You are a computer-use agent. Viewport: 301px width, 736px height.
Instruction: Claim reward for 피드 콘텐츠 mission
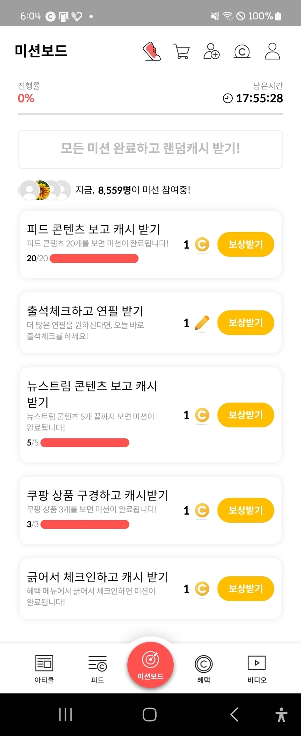tap(246, 244)
